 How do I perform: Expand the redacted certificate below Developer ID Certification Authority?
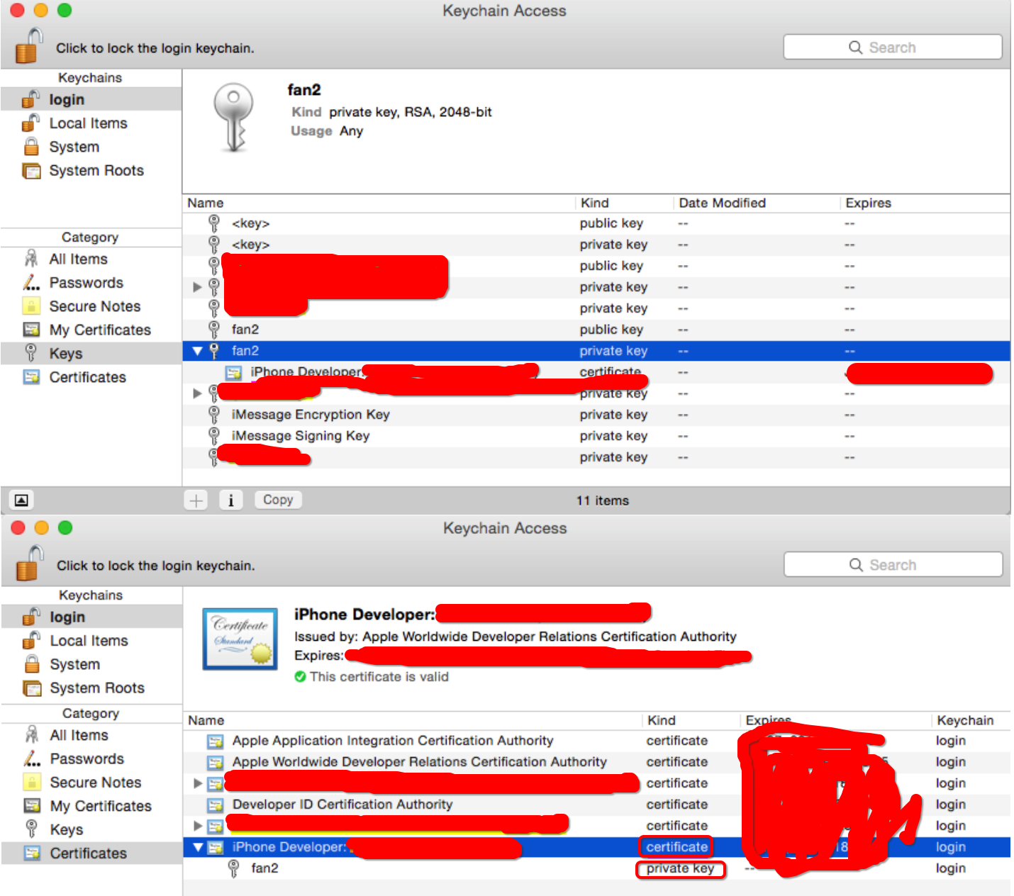[198, 826]
